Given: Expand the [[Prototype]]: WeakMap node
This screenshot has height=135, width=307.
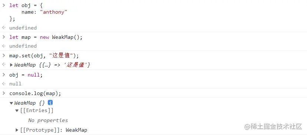Looking at the screenshot, I should point(17,130).
